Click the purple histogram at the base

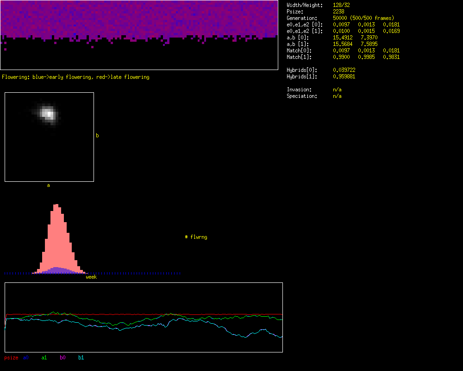coord(56,270)
